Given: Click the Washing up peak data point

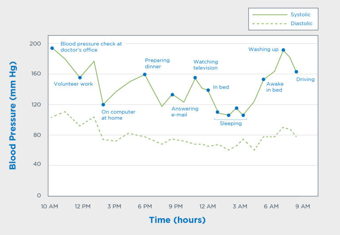Looking at the screenshot, I should [x=283, y=50].
